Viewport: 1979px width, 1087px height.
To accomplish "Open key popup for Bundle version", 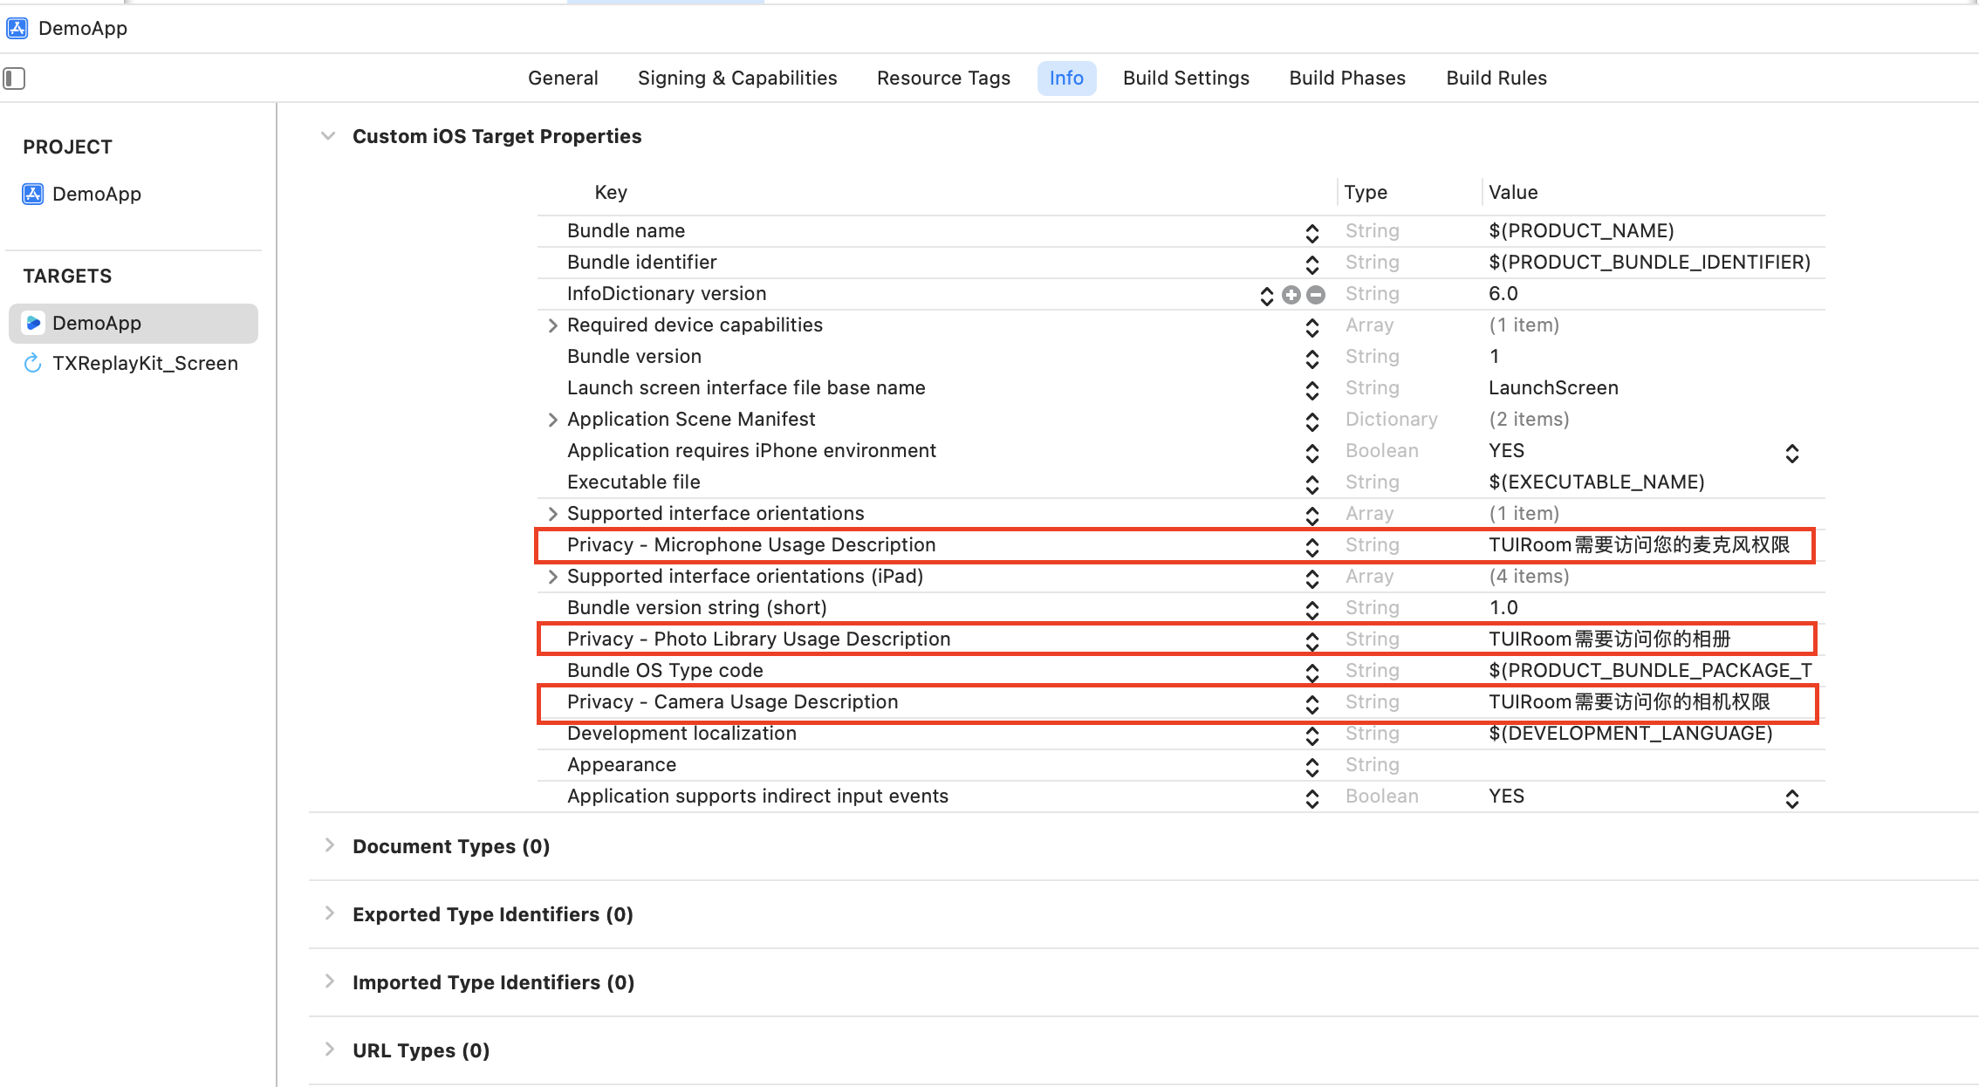I will click(1312, 359).
